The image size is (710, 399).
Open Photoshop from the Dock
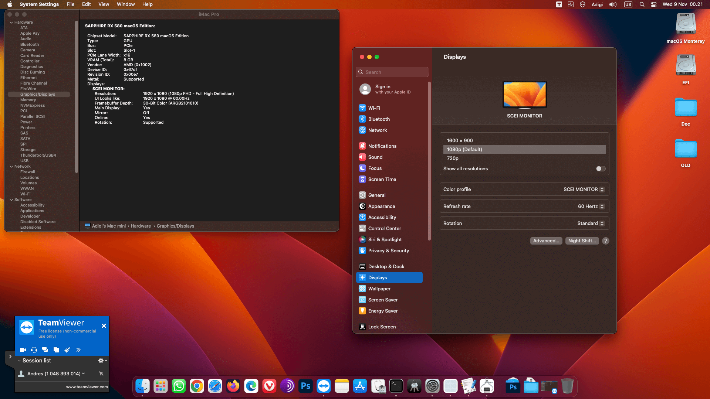point(305,386)
